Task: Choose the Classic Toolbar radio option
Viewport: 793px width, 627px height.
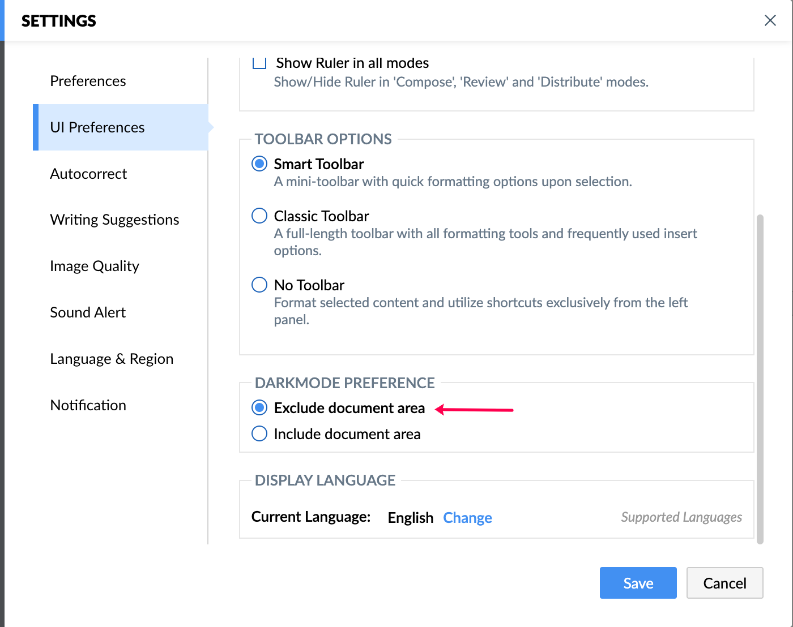Action: tap(259, 216)
